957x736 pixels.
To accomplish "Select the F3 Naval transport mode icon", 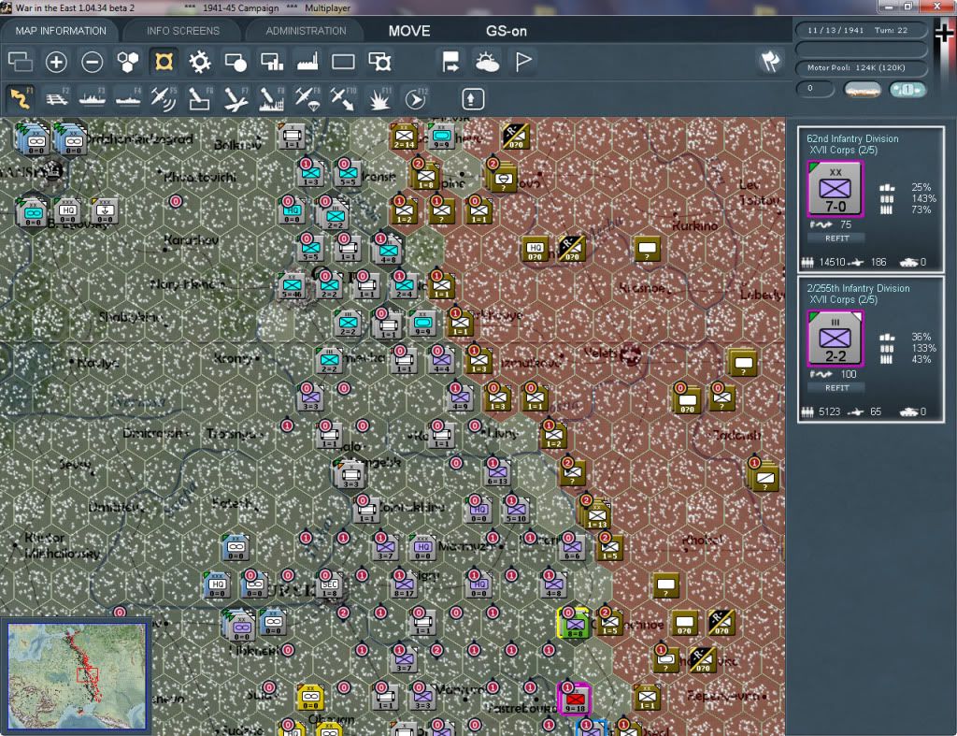I will coord(93,98).
